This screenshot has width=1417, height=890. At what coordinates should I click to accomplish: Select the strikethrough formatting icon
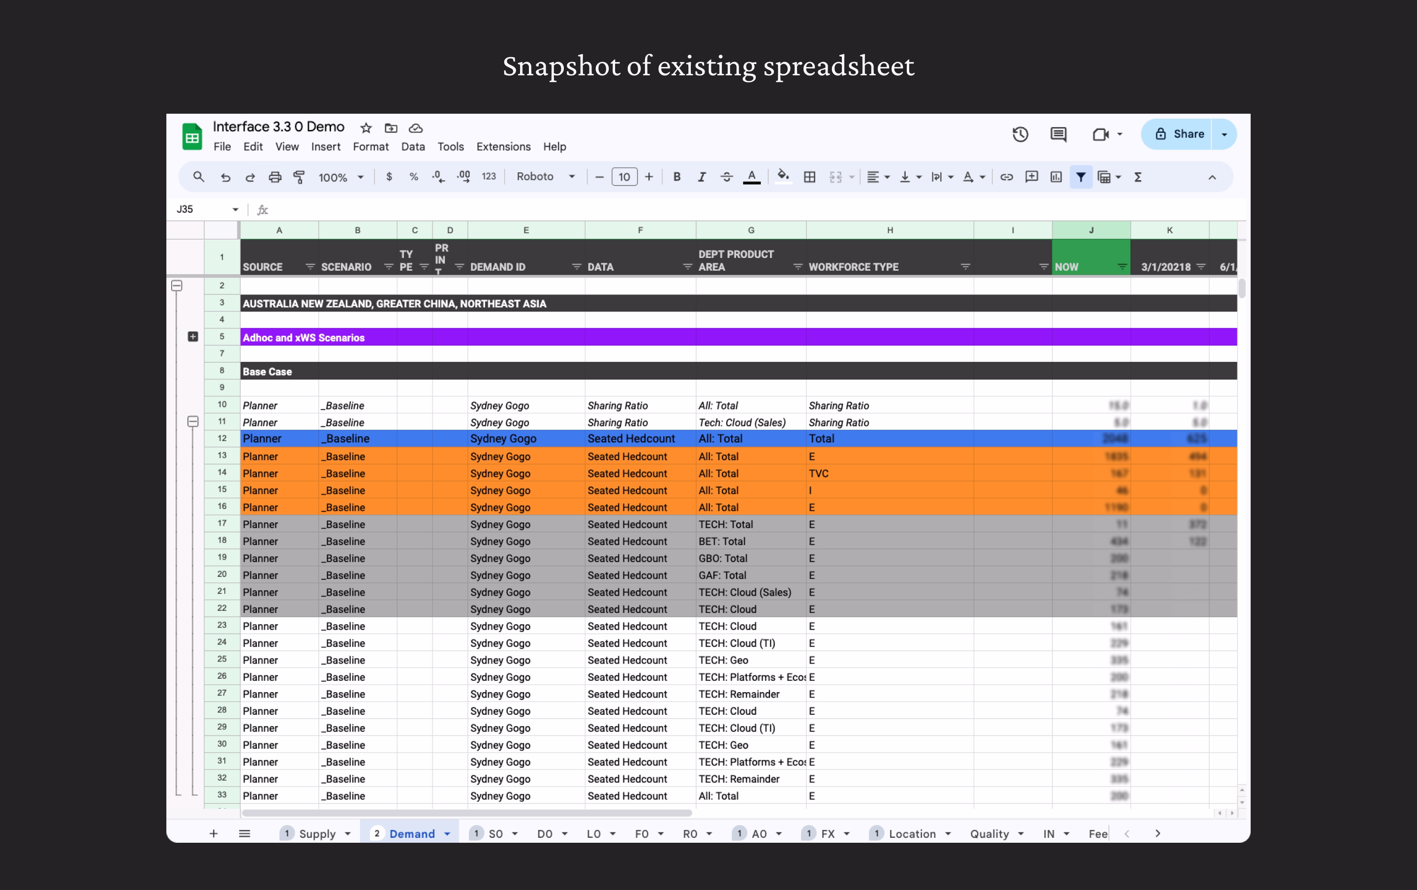click(x=726, y=177)
